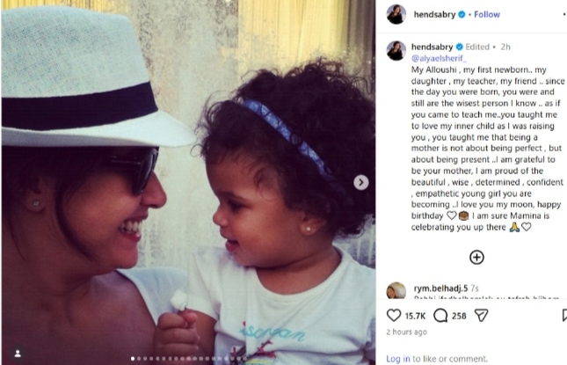Share post with paper plane icon
Screen dimensions: 567x365
pos(482,316)
